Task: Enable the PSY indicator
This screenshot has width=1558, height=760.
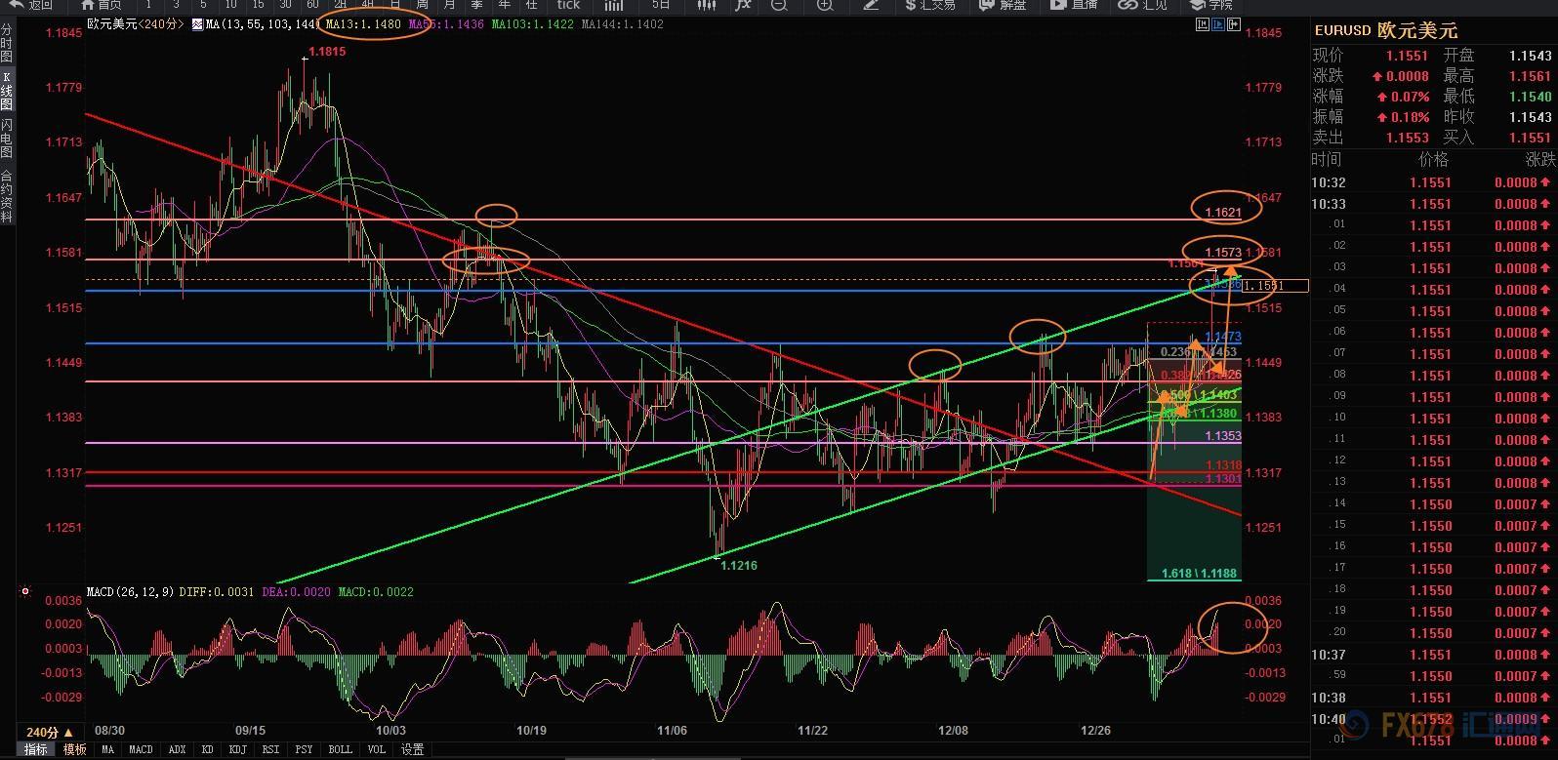Action: click(x=304, y=749)
